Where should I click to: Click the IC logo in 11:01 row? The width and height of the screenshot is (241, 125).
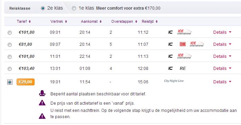[170, 56]
